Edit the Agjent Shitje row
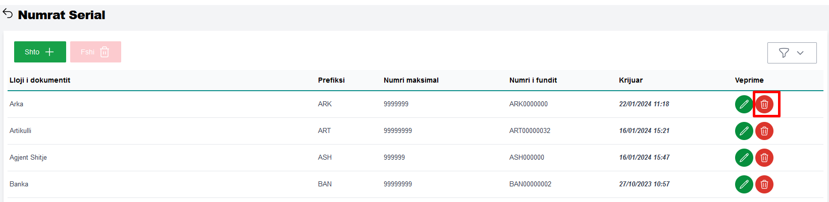 point(744,158)
